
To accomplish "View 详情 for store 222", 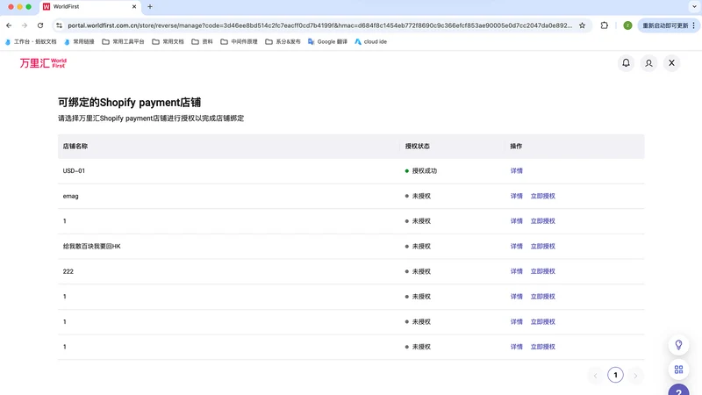I will [516, 271].
